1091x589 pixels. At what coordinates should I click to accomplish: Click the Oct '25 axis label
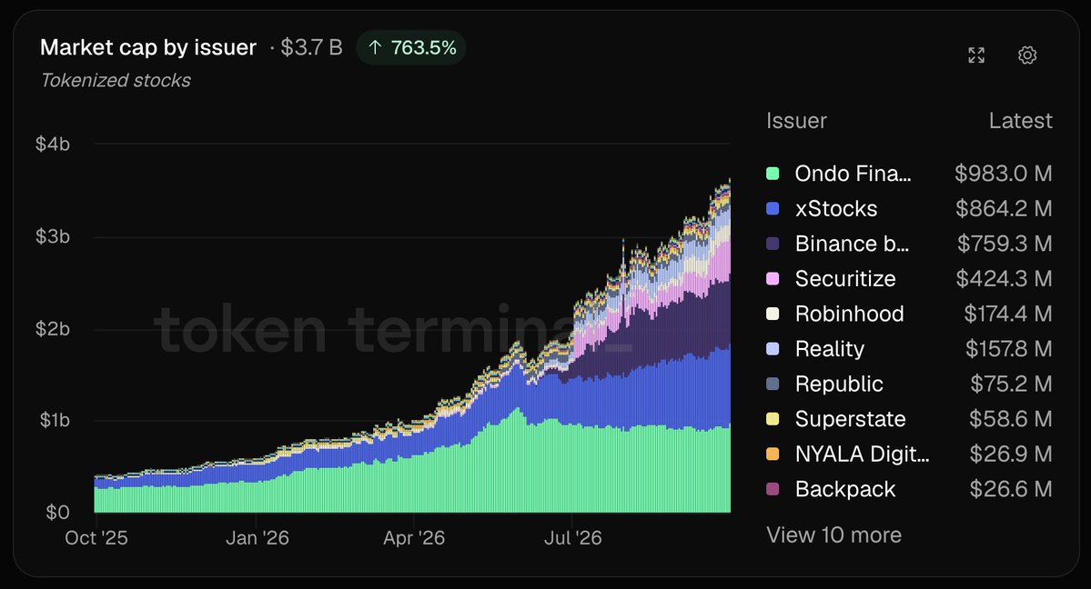tap(96, 537)
